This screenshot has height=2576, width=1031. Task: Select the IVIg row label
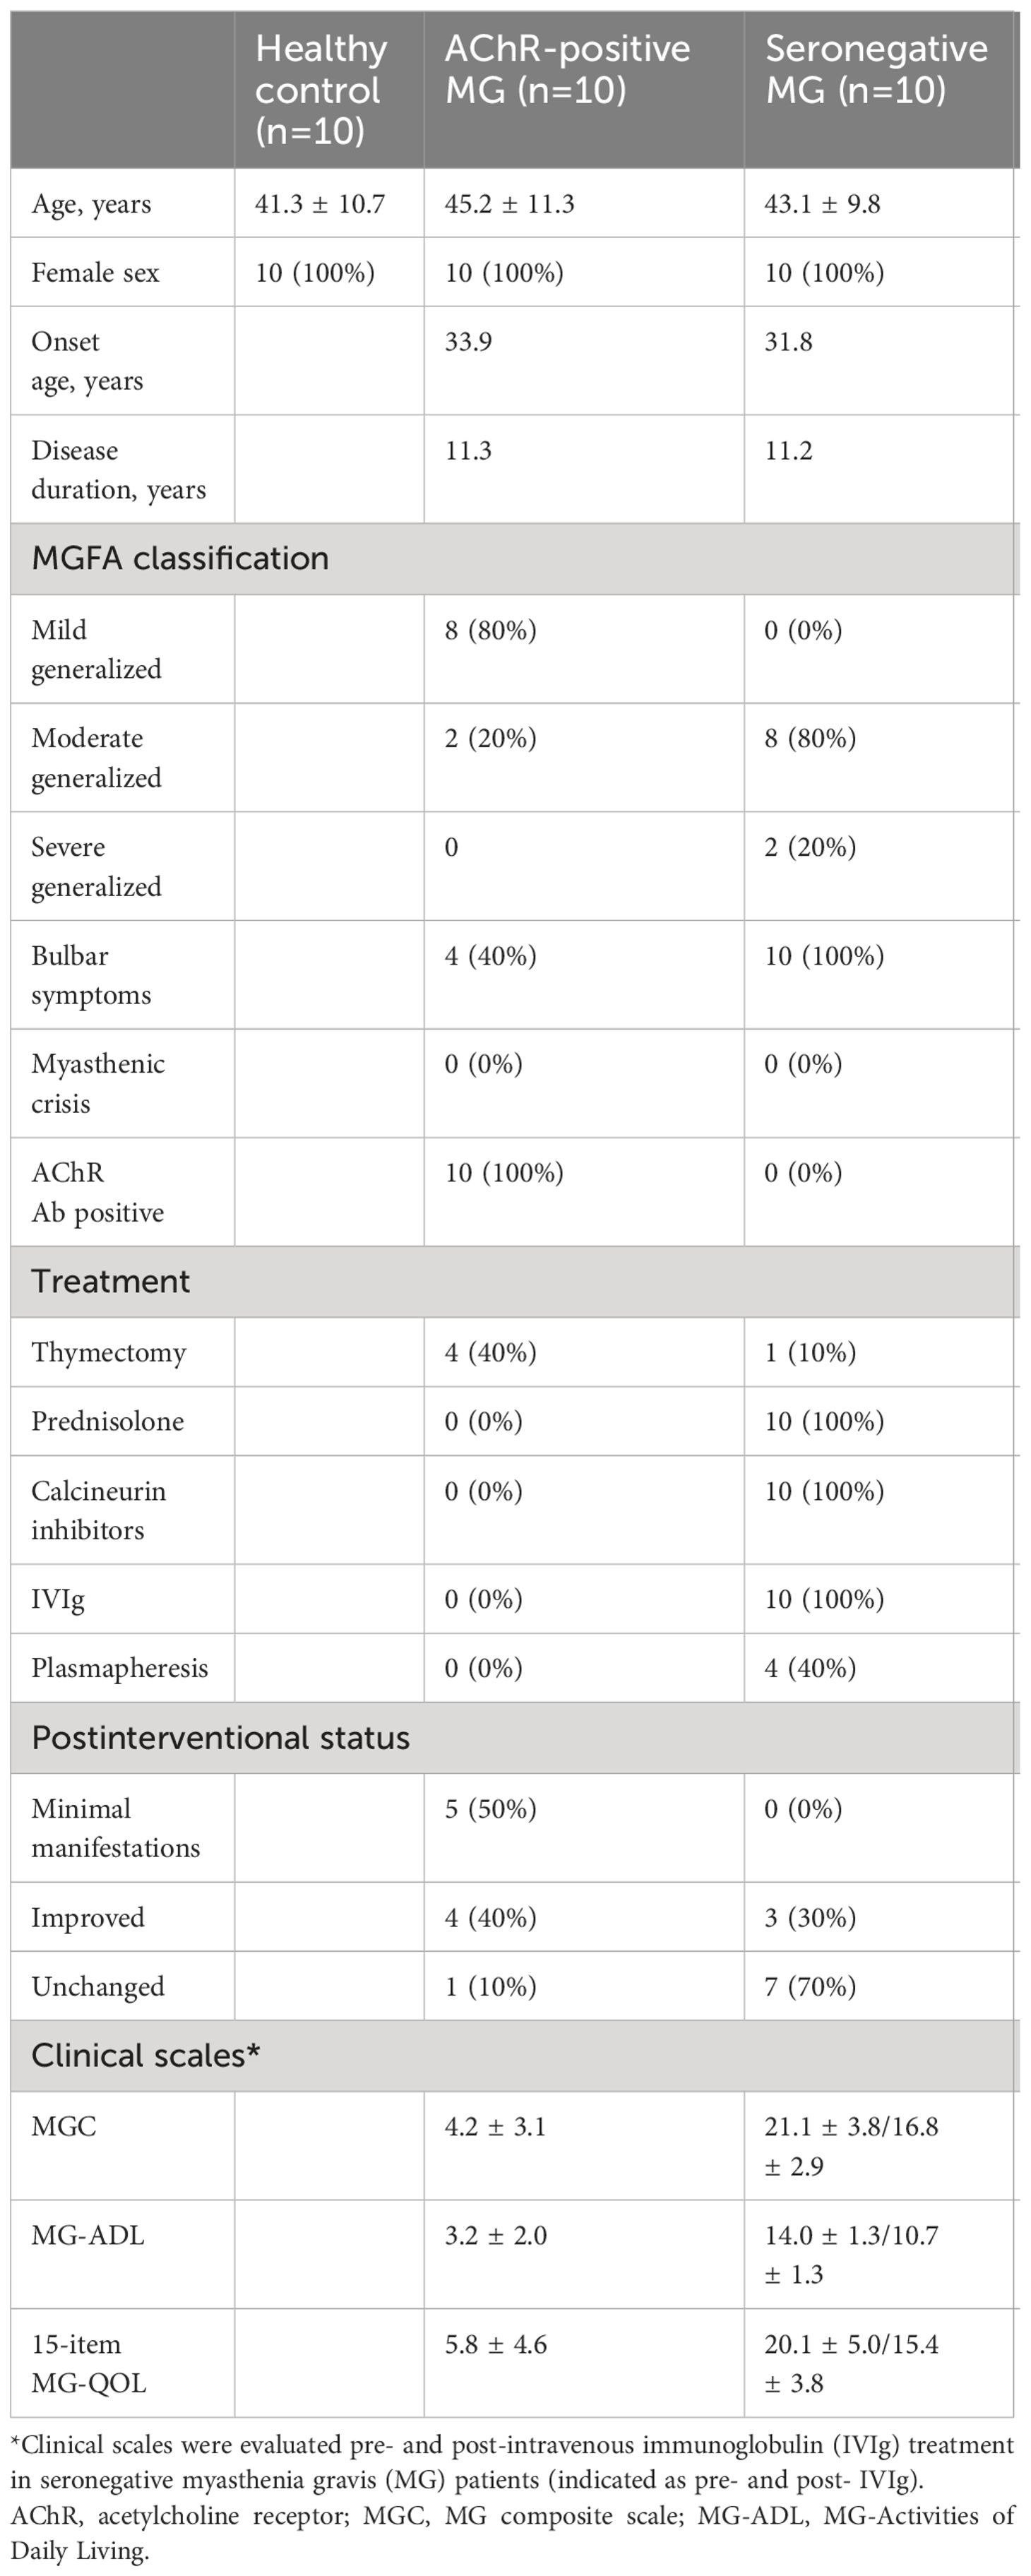pos(58,1600)
